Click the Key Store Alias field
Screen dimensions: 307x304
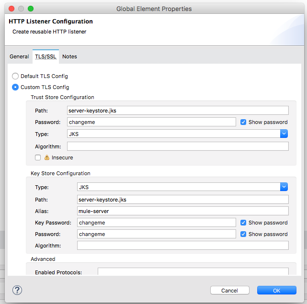click(182, 211)
